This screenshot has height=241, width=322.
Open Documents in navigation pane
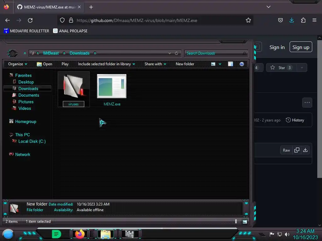tap(29, 95)
